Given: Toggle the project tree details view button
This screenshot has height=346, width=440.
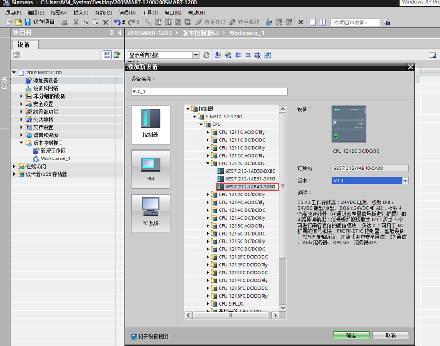Looking at the screenshot, I should (107, 55).
